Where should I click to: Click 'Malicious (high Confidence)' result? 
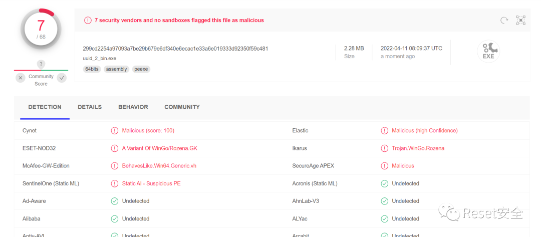[425, 131]
